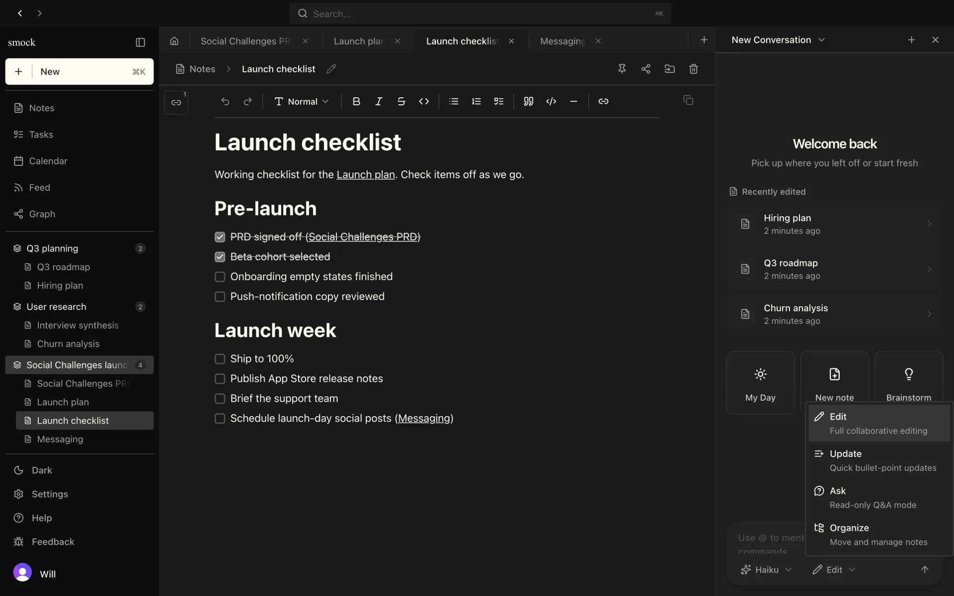Open Edit mode dropdown at bottom
Viewport: 954px width, 596px height.
point(834,570)
